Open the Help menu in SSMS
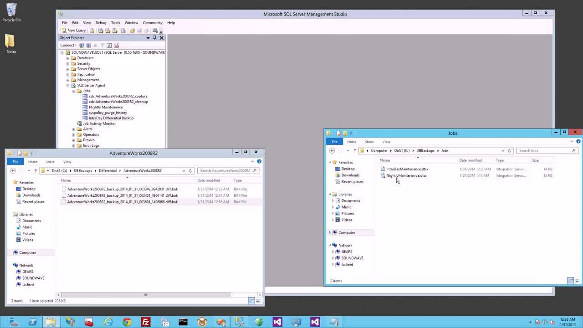This screenshot has width=583, height=328. click(x=171, y=23)
